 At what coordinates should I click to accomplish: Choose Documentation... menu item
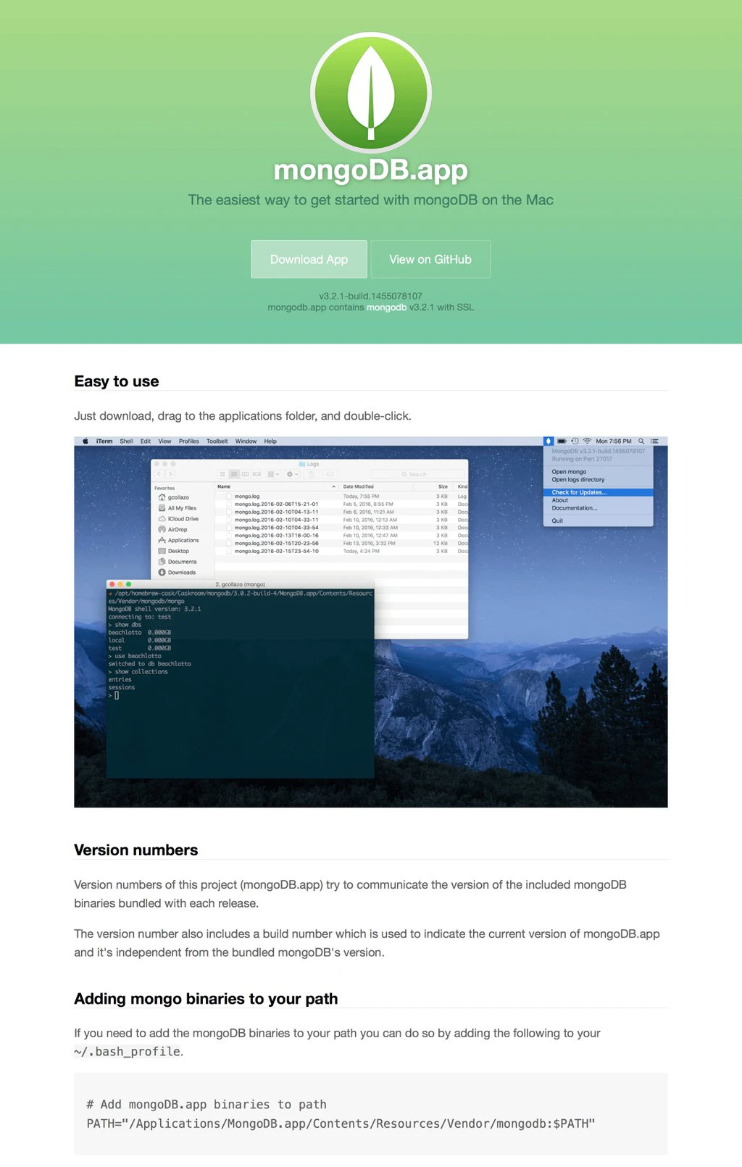(599, 508)
